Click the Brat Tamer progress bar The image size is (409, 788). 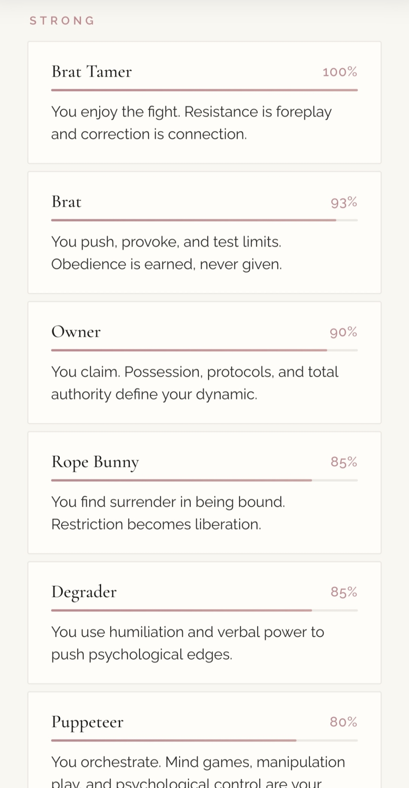[204, 90]
